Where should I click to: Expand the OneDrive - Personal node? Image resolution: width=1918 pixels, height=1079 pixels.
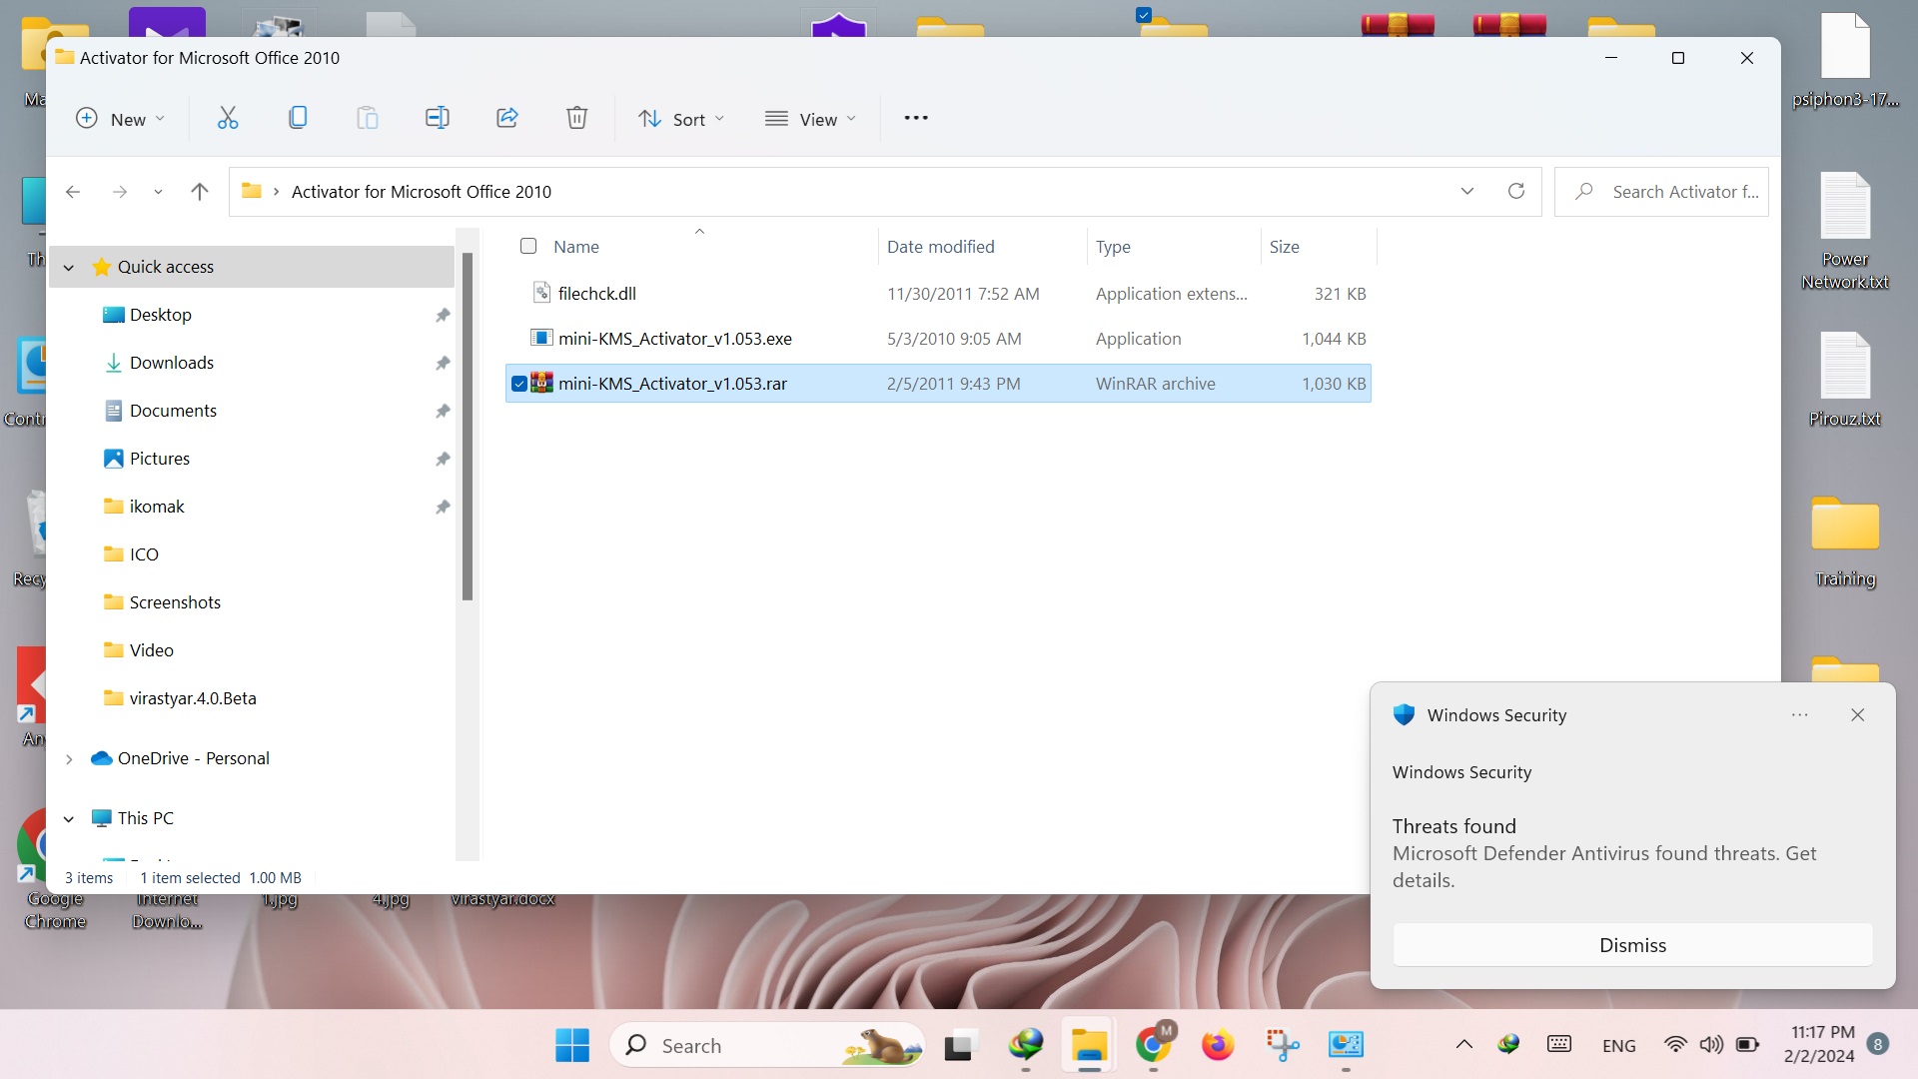click(x=69, y=758)
